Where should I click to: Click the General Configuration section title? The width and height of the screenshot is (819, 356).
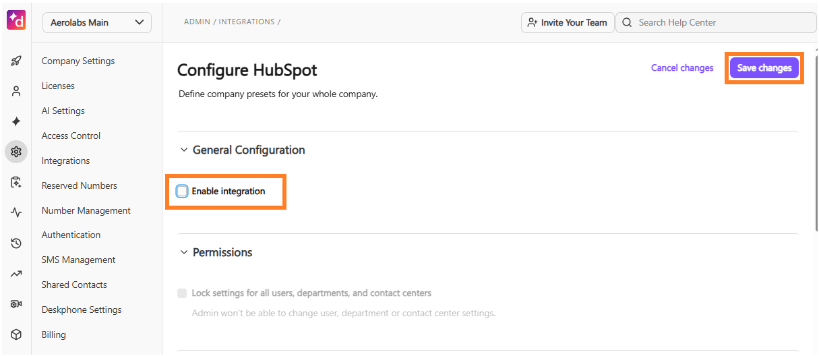pyautogui.click(x=249, y=150)
